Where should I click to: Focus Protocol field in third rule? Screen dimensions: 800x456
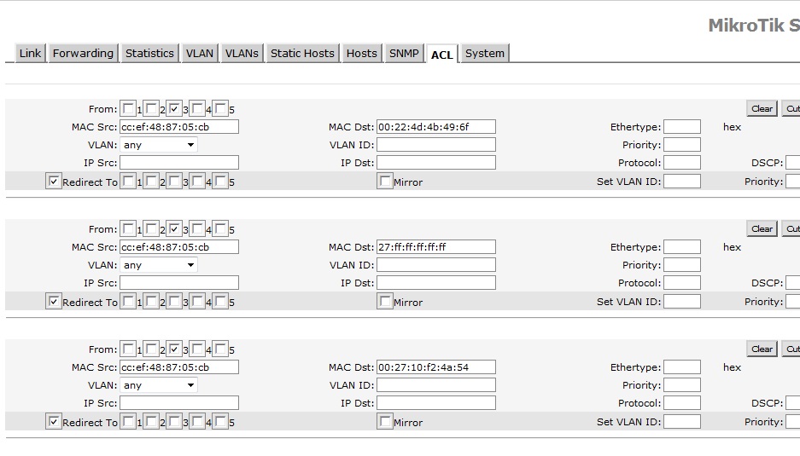point(682,403)
